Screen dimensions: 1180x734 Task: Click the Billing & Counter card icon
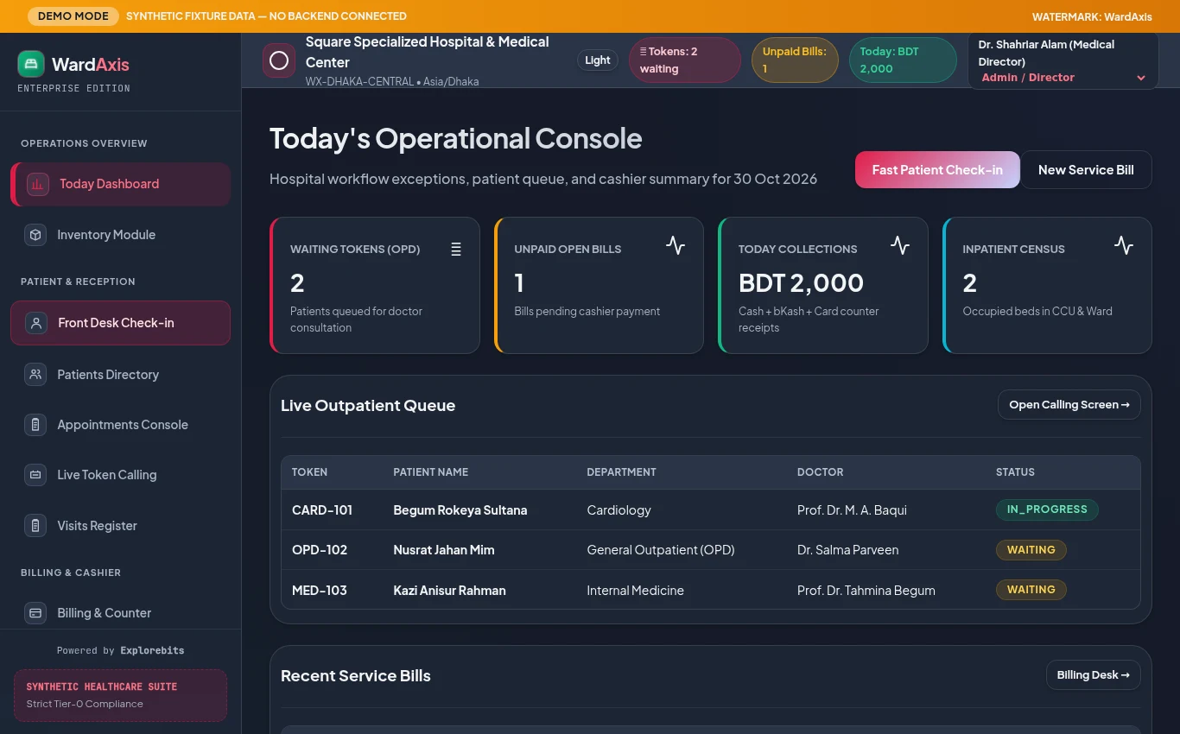point(35,613)
